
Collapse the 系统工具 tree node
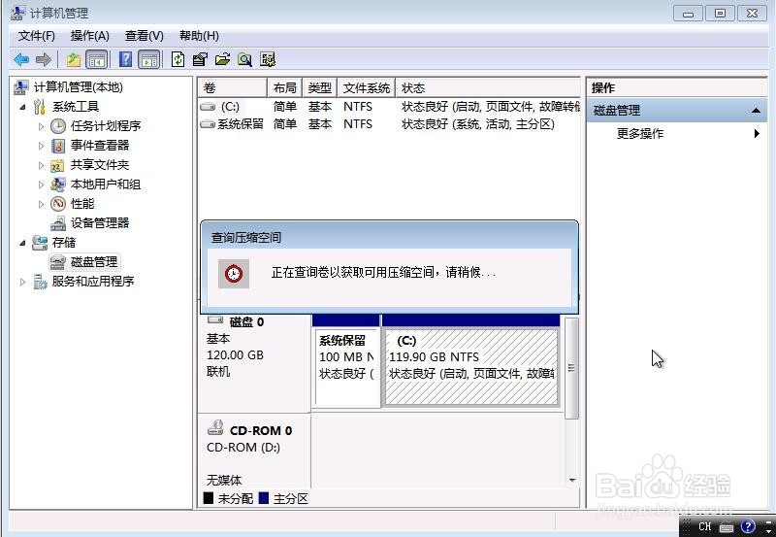pos(22,107)
